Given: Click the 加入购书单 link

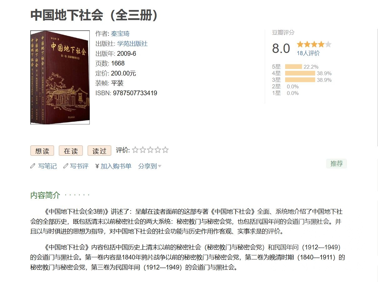Looking at the screenshot, I should point(116,166).
